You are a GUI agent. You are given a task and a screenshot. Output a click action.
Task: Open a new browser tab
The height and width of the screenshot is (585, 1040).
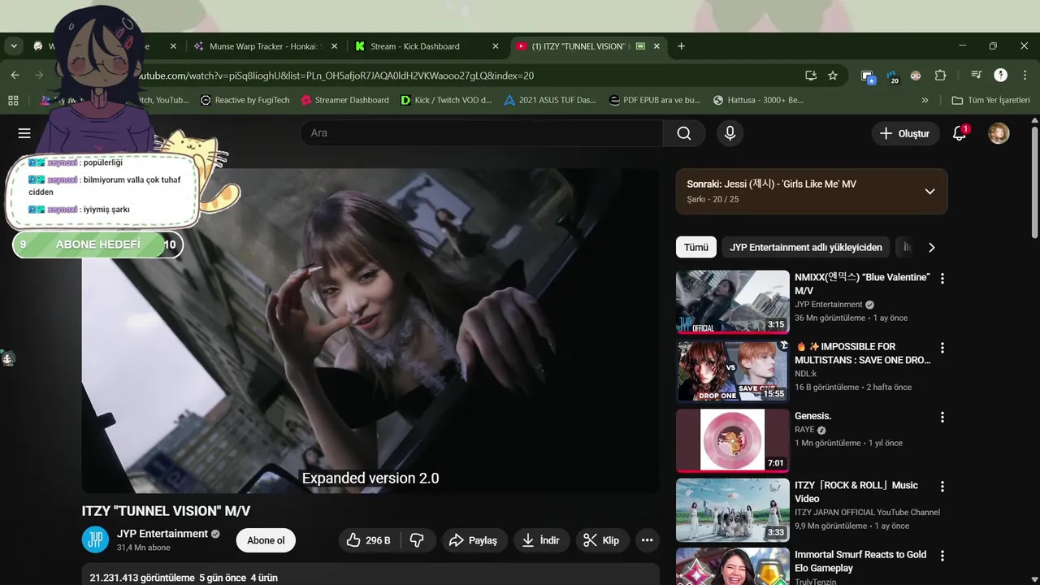681,46
